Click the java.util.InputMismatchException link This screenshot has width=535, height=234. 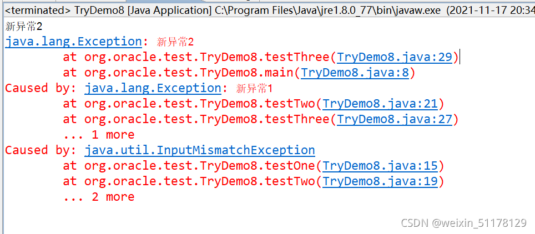click(199, 150)
